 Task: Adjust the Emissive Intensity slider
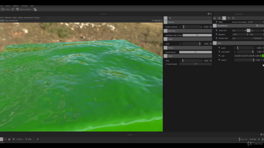(191, 27)
